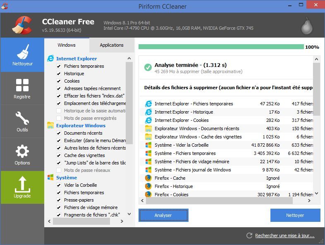Click the refresh icon beside update link

coord(249,235)
